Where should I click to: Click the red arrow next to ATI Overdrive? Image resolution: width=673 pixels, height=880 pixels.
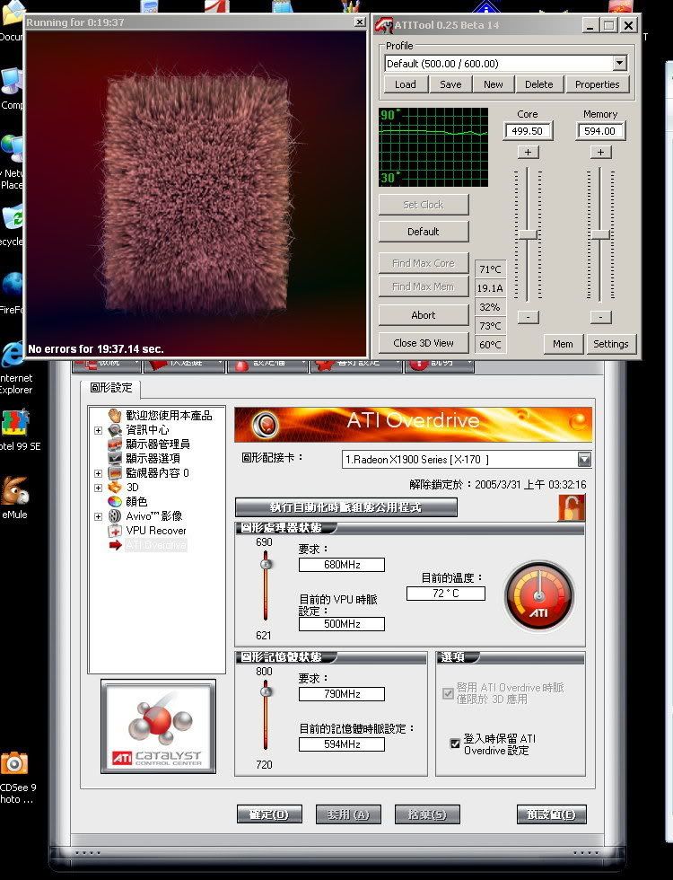[116, 545]
